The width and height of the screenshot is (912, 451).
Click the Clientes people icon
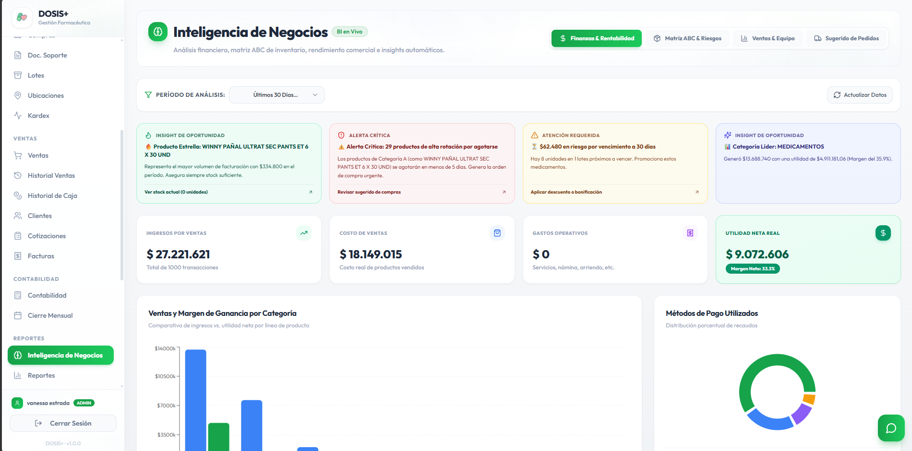18,216
